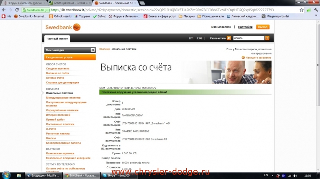Open Постоянные платежи link
This screenshot has width=320, height=179.
pos(60,124)
